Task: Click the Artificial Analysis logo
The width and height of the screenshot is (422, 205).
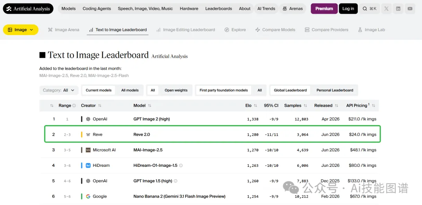Action: [x=28, y=9]
